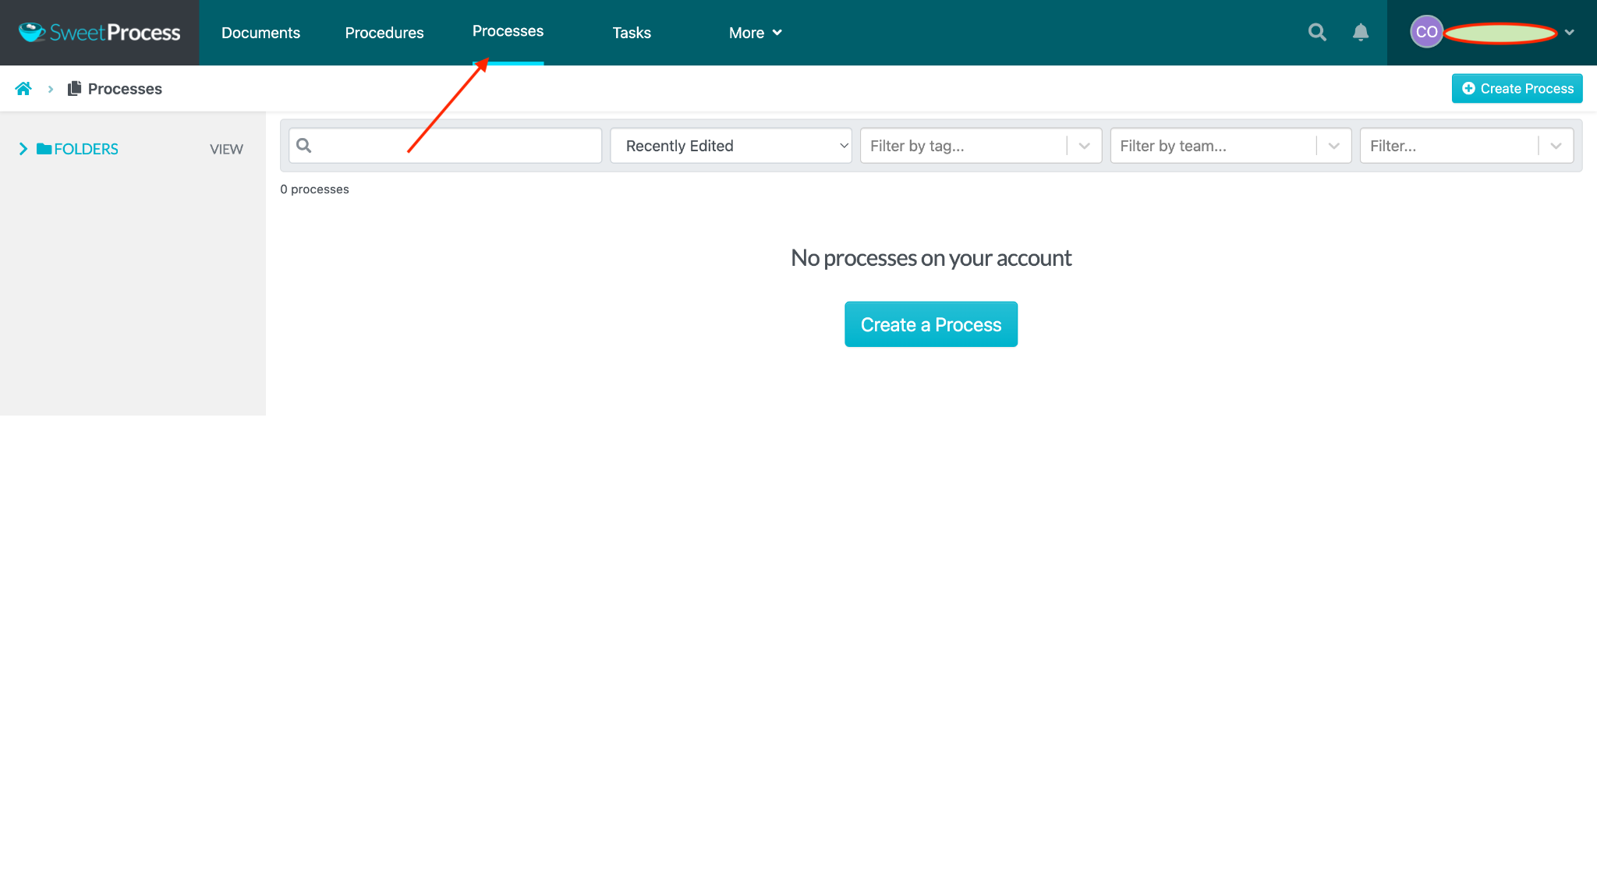Click the Processes page icon in breadcrumb

(x=73, y=89)
